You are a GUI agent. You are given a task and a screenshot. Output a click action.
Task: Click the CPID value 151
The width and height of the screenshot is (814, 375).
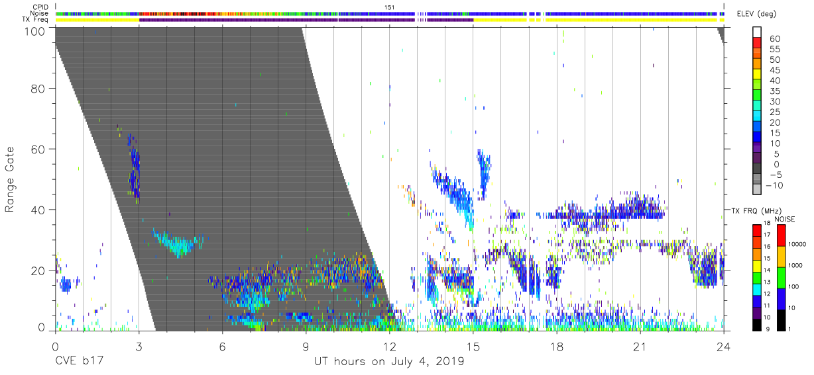(x=390, y=7)
